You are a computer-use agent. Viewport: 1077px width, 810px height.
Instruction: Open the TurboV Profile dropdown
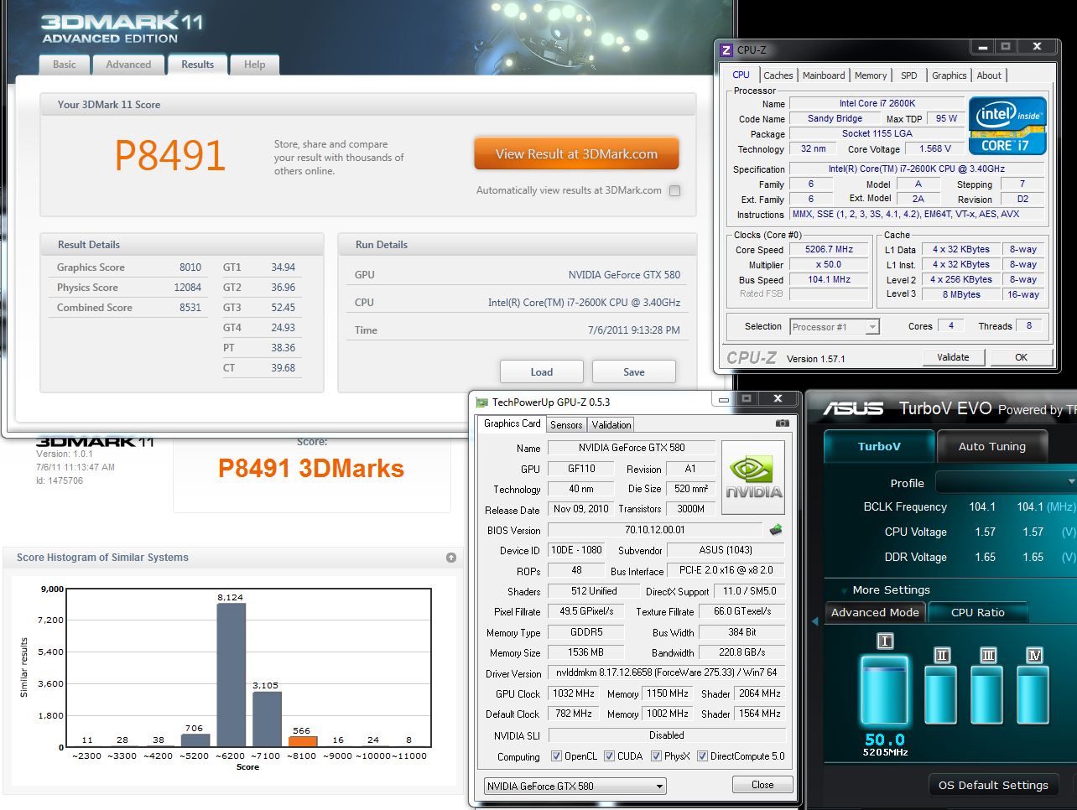point(1006,482)
